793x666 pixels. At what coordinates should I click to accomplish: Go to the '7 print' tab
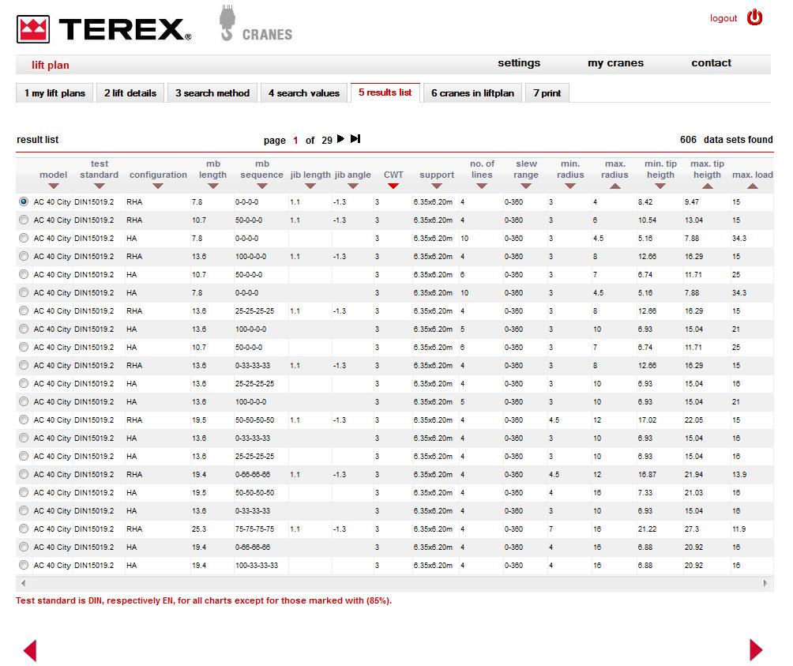[x=547, y=93]
